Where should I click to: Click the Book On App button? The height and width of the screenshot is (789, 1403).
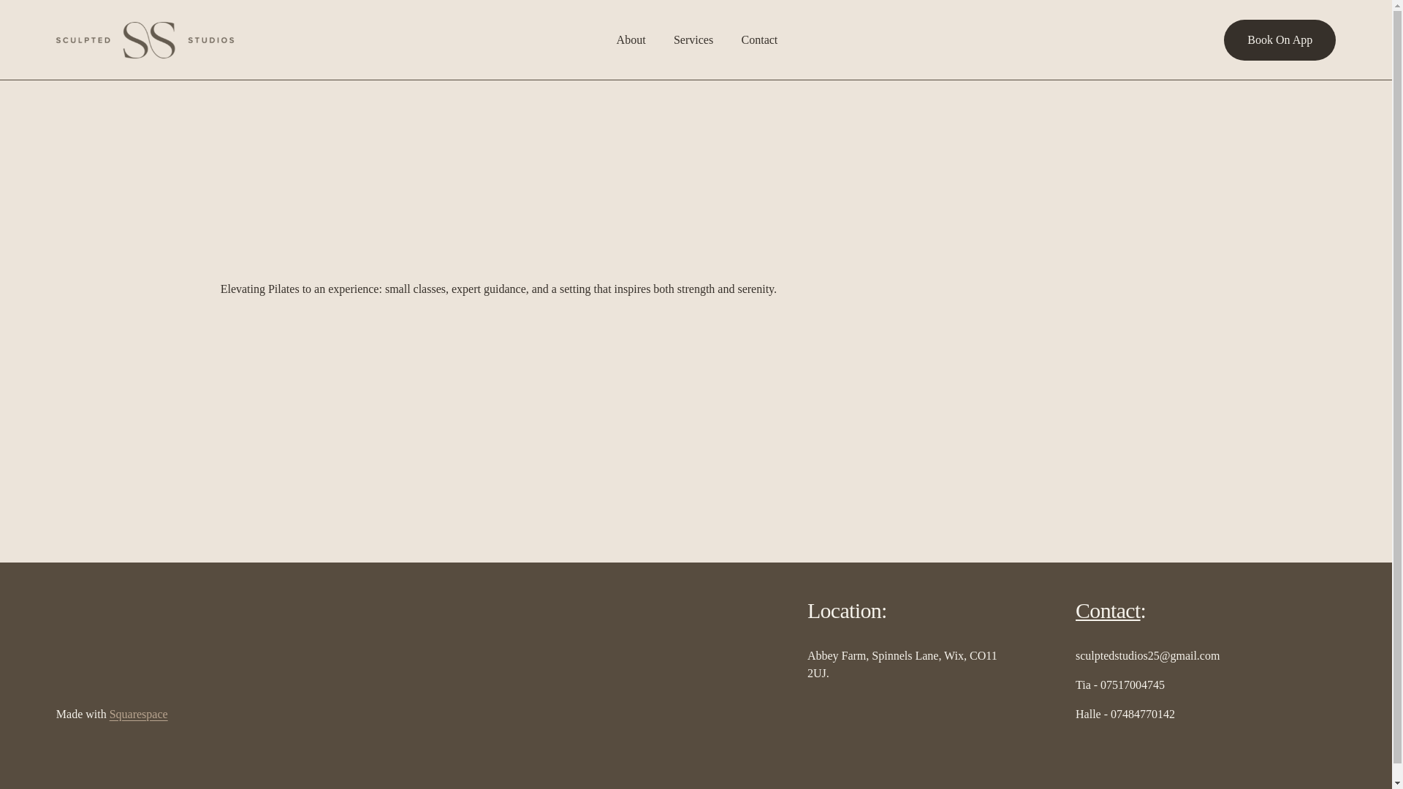pyautogui.click(x=1280, y=40)
